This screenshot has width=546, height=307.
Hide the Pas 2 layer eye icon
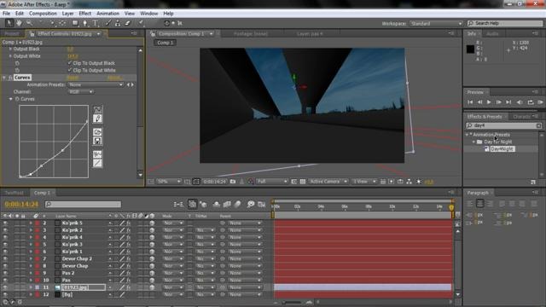[x=5, y=273]
